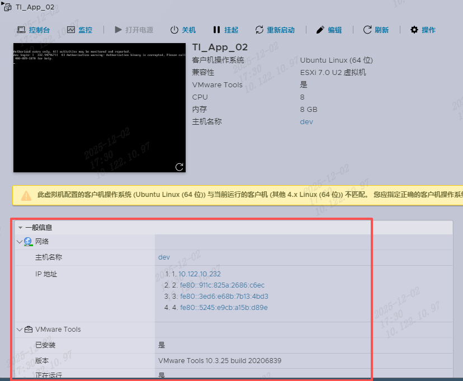Viewport: 463px width, 381px height.
Task: Click the 已安装 row label
Action: 45,345
